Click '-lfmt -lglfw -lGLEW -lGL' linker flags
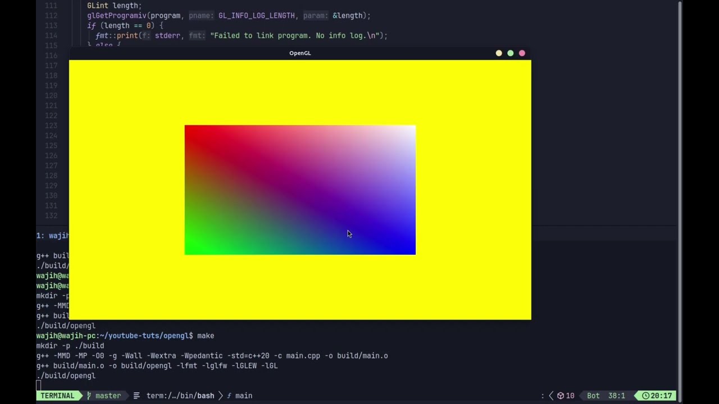The image size is (719, 404). [227, 366]
